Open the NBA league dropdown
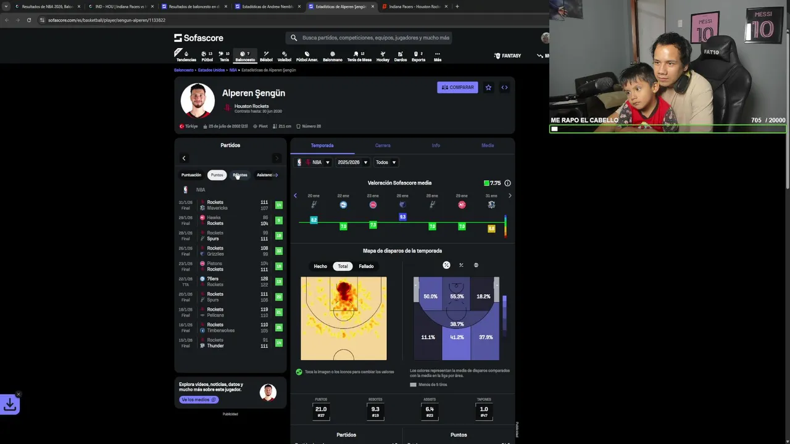 tap(314, 162)
